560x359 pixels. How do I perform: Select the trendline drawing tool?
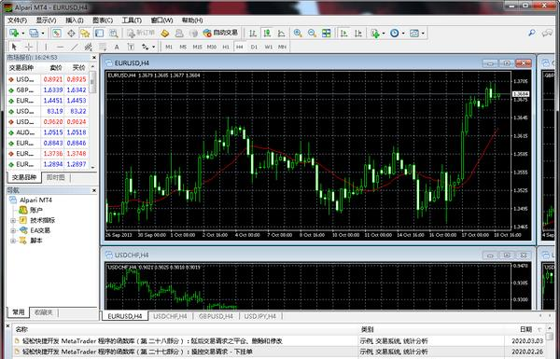tap(75, 47)
